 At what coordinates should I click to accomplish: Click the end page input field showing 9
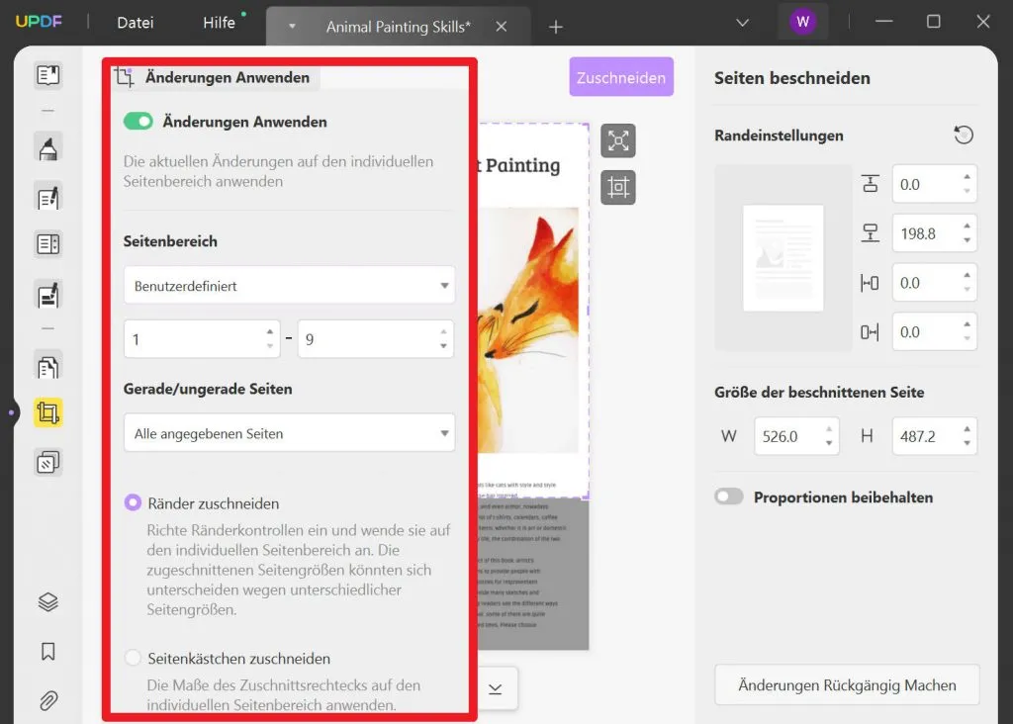376,339
